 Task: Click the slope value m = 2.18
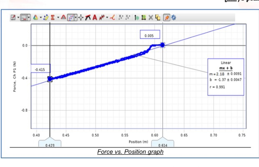pyautogui.click(x=225, y=74)
